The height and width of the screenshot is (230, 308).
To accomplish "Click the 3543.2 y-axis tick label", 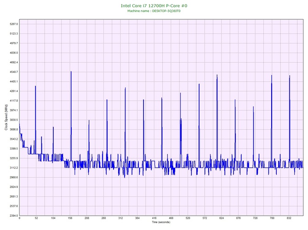I will coord(14,139).
